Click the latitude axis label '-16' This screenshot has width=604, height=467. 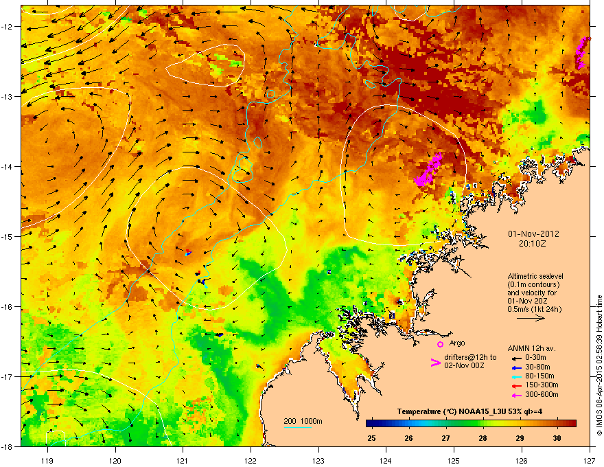pyautogui.click(x=7, y=307)
